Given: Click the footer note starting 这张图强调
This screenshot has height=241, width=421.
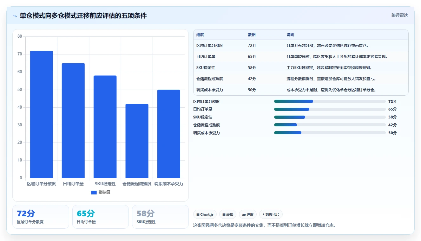Looking at the screenshot, I should coord(265,225).
